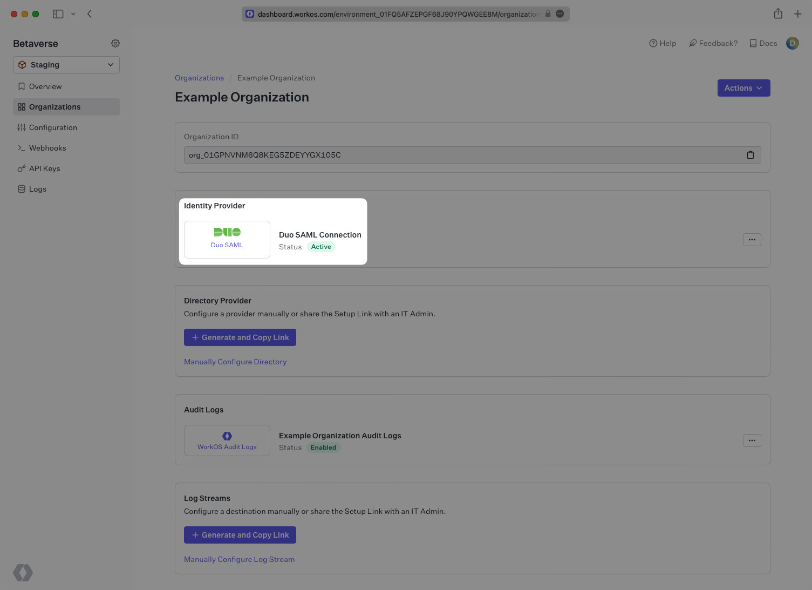The width and height of the screenshot is (812, 590).
Task: Open Manually Configure Log Stream
Action: [239, 559]
